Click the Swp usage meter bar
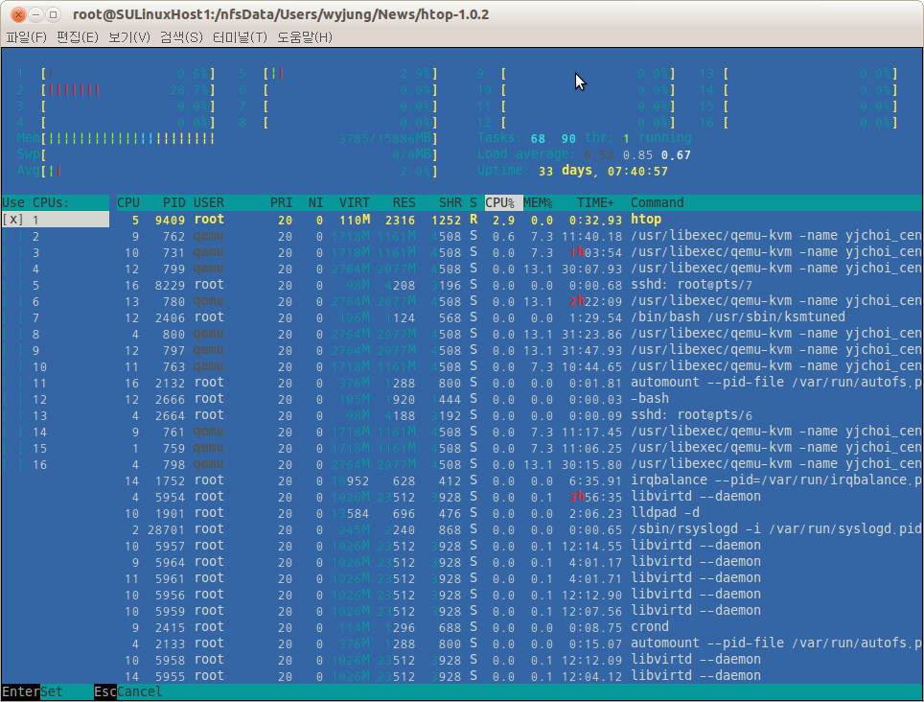 click(x=227, y=154)
